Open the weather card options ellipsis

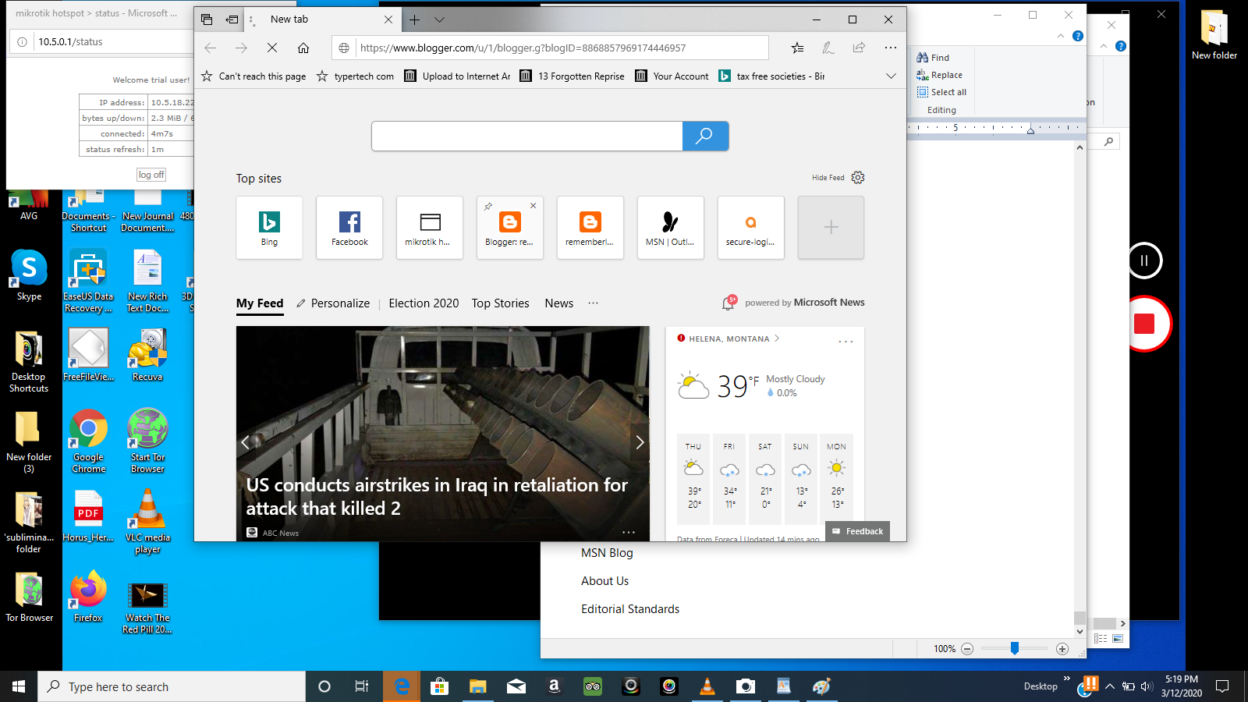[x=846, y=341]
